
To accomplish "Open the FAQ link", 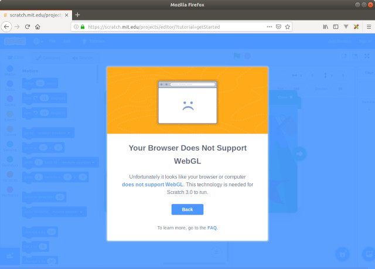I will (212, 228).
